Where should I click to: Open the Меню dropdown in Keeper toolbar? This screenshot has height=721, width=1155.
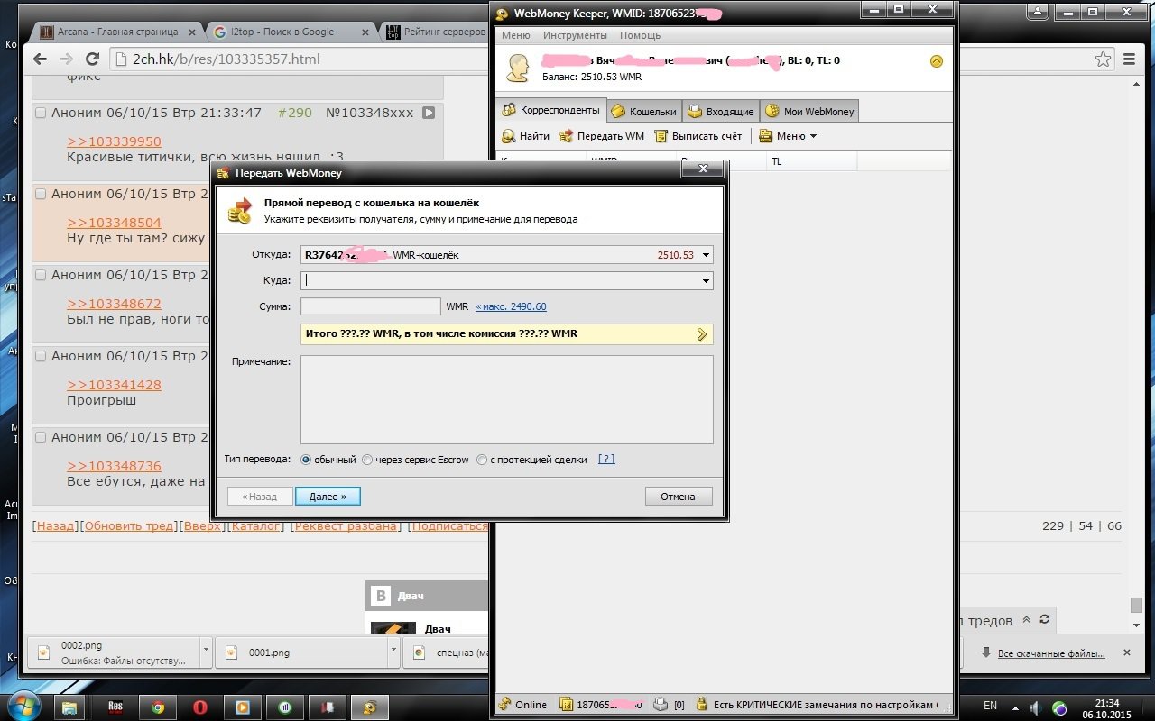(788, 136)
